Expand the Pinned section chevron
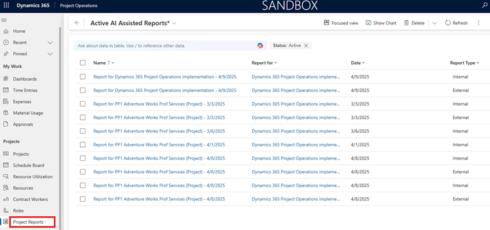 (x=50, y=54)
